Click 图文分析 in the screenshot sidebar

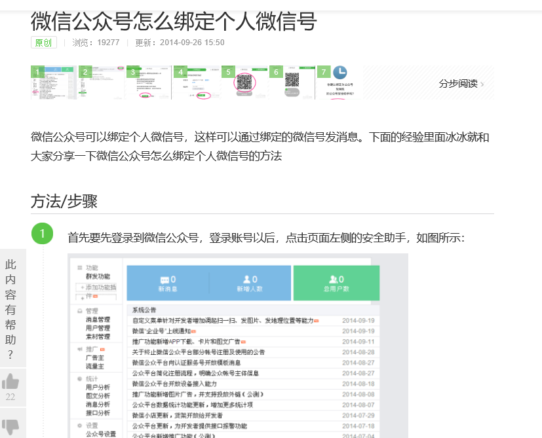[x=98, y=396]
